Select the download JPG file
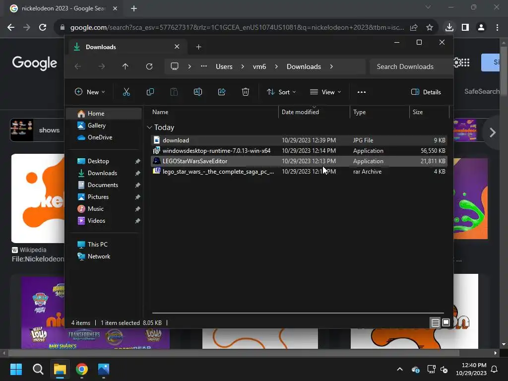 299,140
